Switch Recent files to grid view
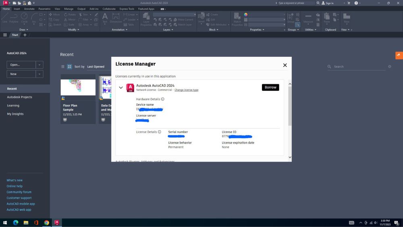The image size is (403, 227). pos(69,67)
